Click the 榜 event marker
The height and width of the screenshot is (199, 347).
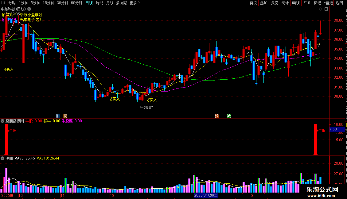click(x=65, y=116)
